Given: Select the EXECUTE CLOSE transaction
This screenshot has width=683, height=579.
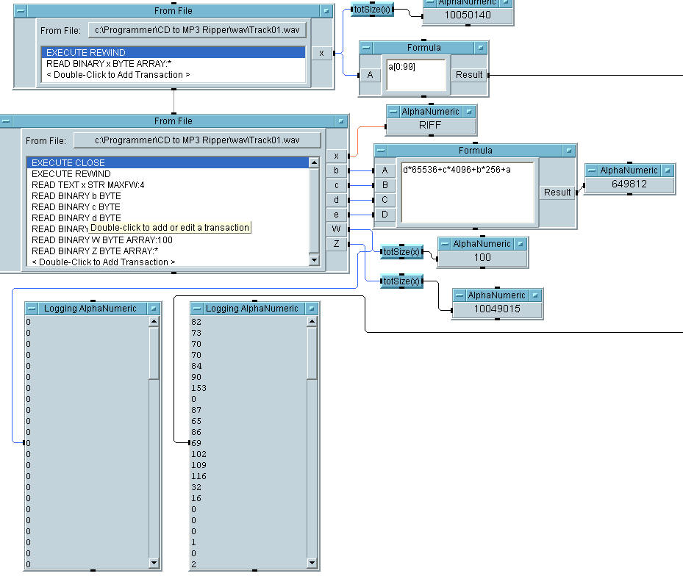Looking at the screenshot, I should (x=68, y=163).
